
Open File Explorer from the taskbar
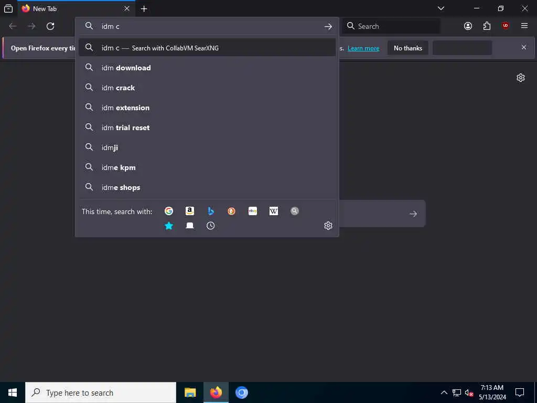point(190,393)
